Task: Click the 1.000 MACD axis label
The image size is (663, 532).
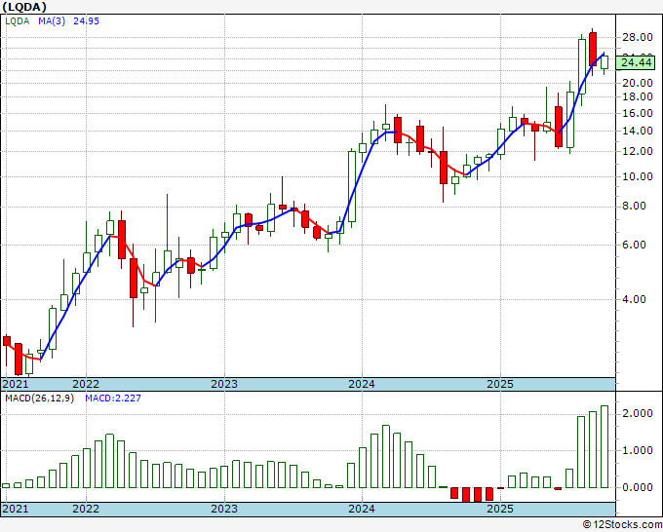Action: click(x=638, y=450)
